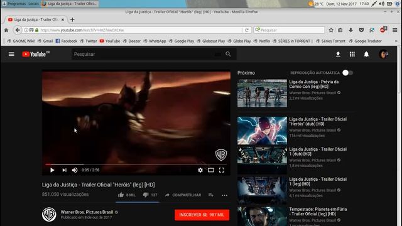
Task: Reload the current page
Action: 247,30
